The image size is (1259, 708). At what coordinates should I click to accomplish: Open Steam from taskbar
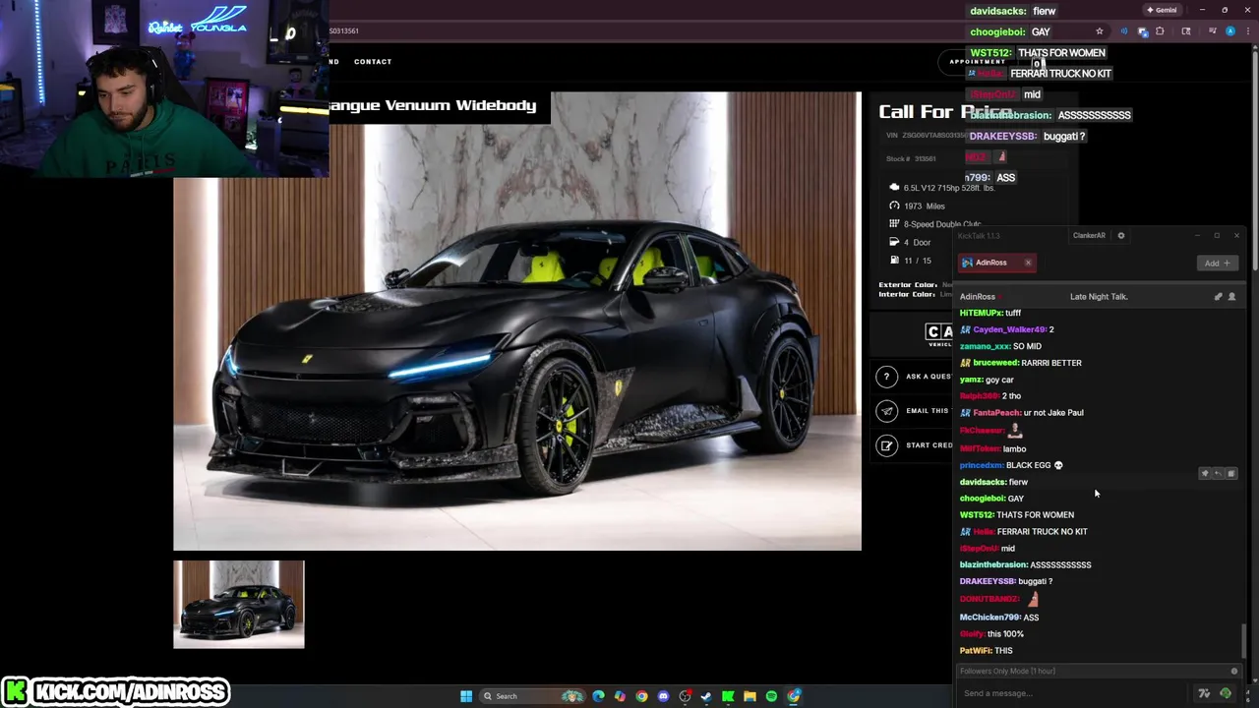[706, 696]
